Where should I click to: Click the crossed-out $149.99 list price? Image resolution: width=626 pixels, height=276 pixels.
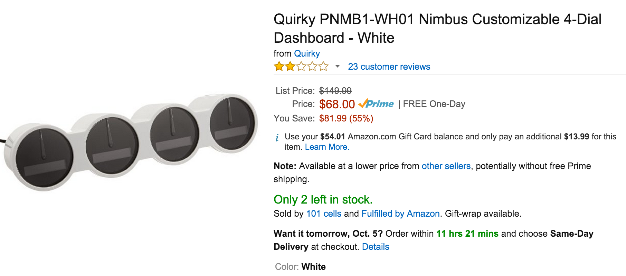pos(335,91)
